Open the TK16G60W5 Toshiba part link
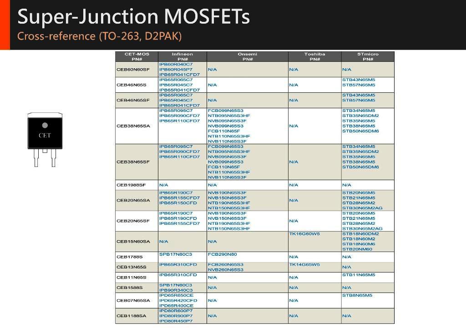This screenshot has height=328, width=466. (x=304, y=234)
